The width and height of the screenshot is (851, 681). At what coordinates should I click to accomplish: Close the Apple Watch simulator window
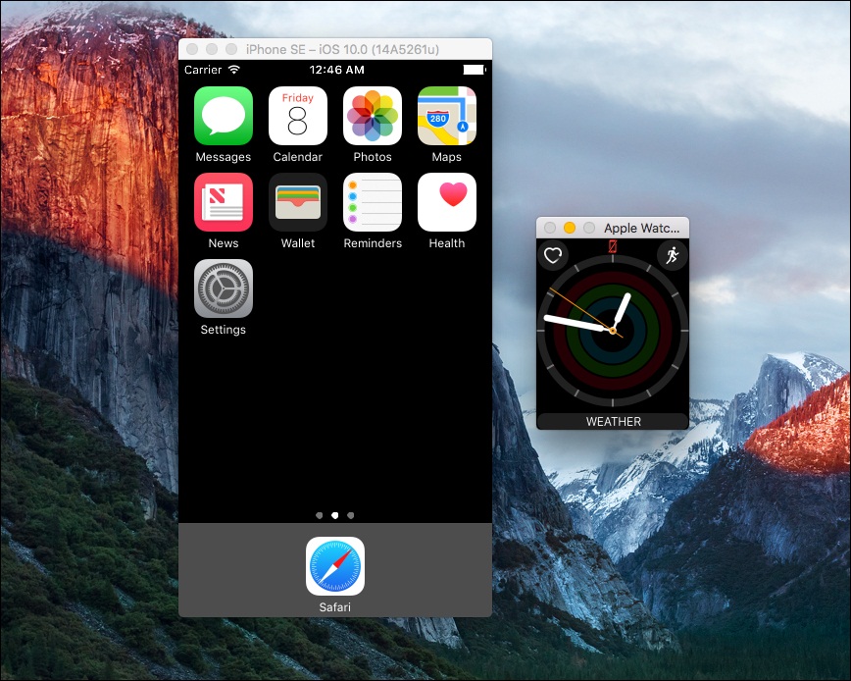[550, 228]
